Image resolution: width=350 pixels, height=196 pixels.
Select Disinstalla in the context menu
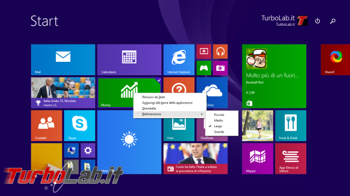click(x=170, y=108)
